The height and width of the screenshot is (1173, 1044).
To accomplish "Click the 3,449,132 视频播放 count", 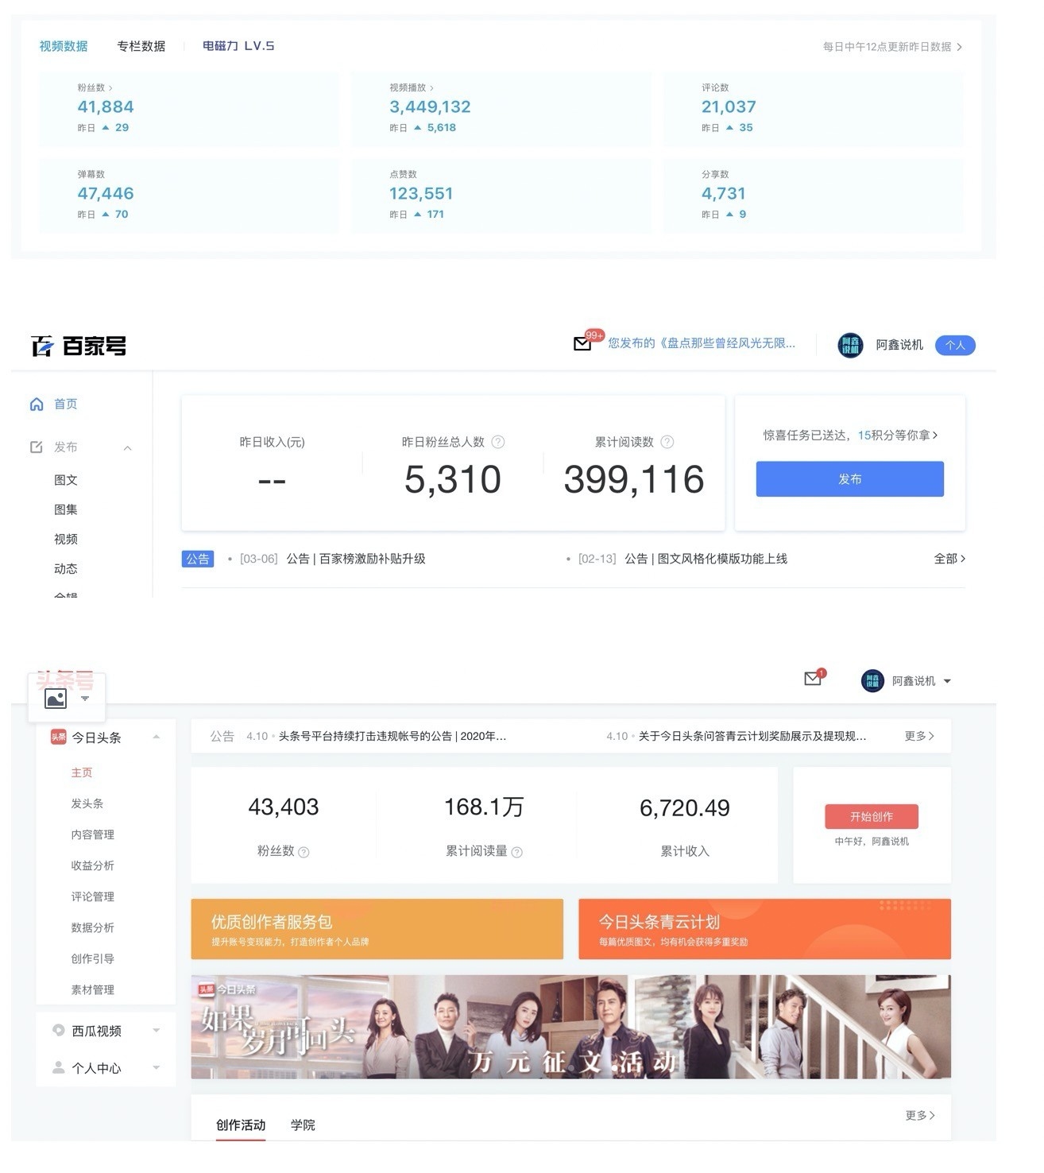I will point(430,106).
